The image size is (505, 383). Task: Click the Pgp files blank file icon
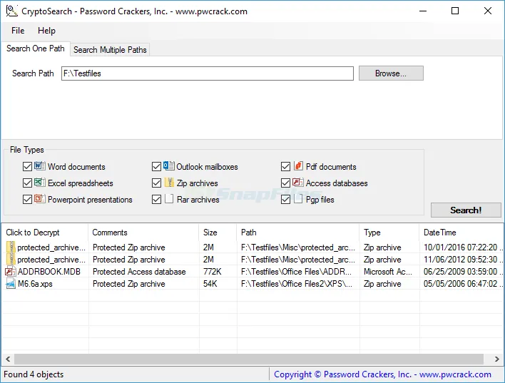click(x=298, y=199)
